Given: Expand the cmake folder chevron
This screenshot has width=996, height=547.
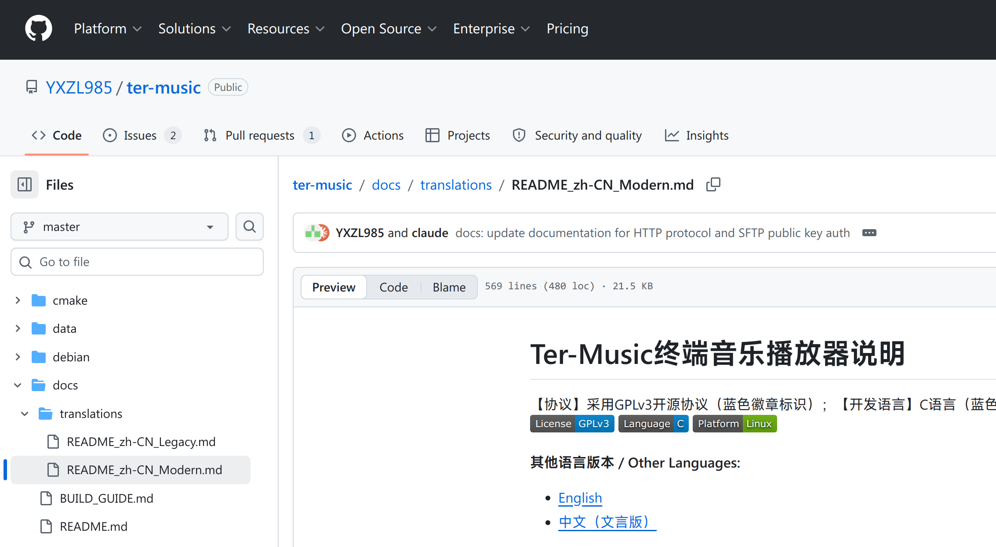Looking at the screenshot, I should [18, 300].
